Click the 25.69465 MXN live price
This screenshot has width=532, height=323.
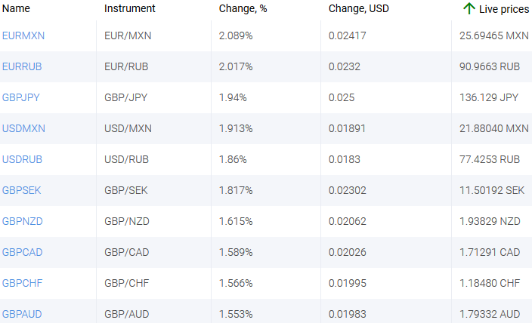tap(494, 35)
